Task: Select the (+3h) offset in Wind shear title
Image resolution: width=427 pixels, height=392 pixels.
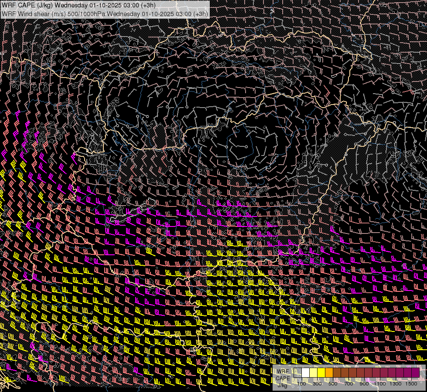Action: [199, 14]
